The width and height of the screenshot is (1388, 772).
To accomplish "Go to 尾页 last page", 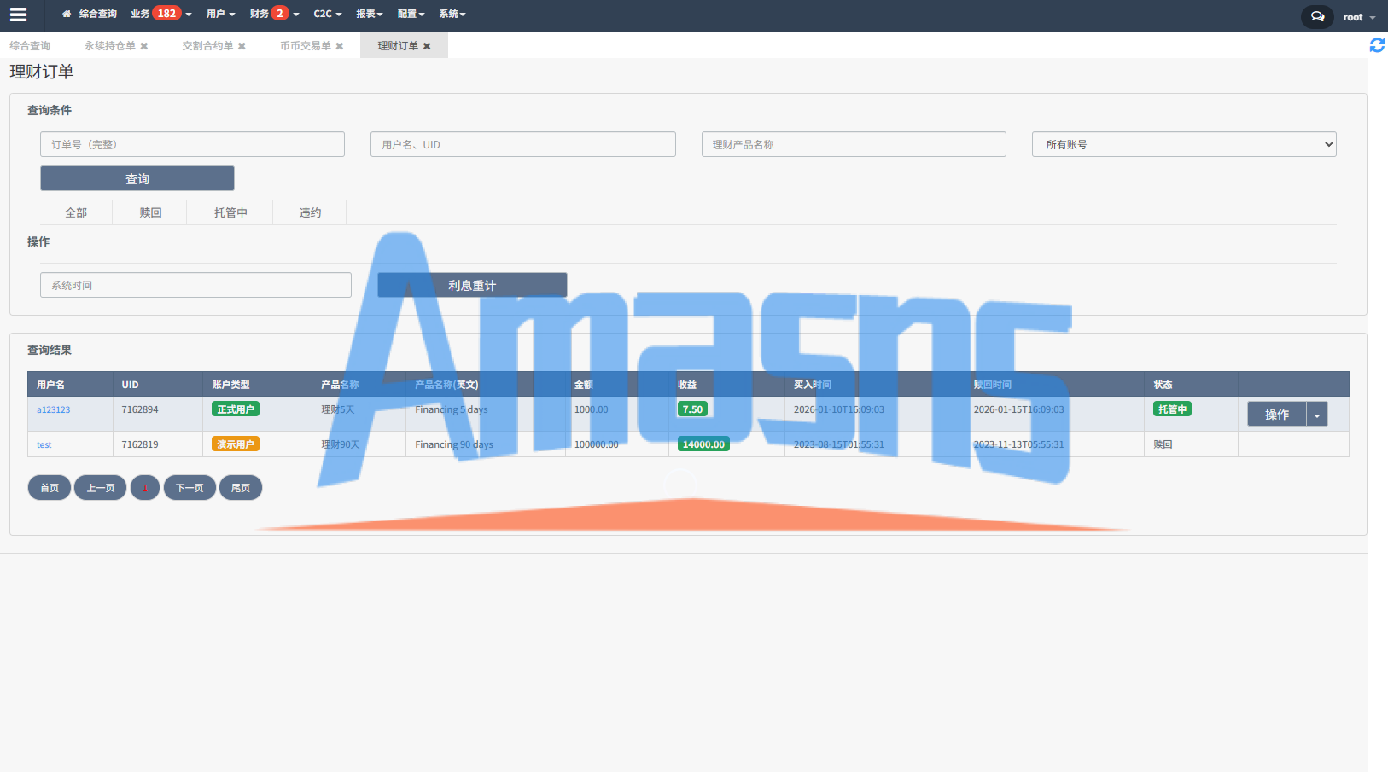I will click(241, 488).
